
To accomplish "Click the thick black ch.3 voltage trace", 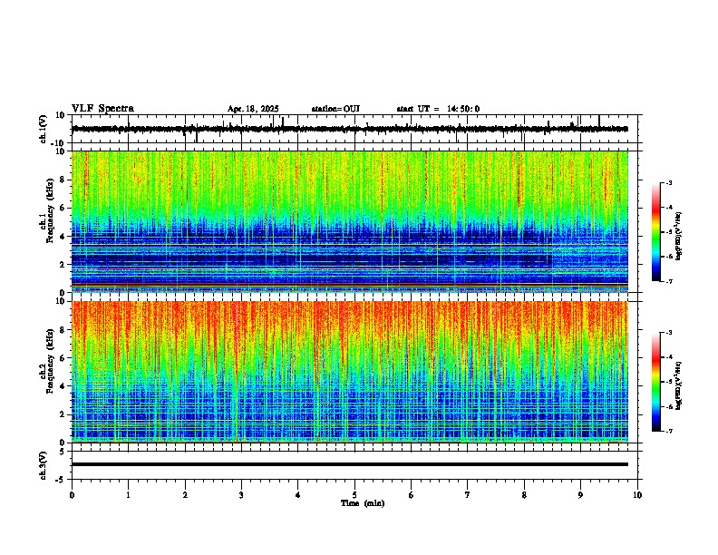I will pyautogui.click(x=350, y=464).
